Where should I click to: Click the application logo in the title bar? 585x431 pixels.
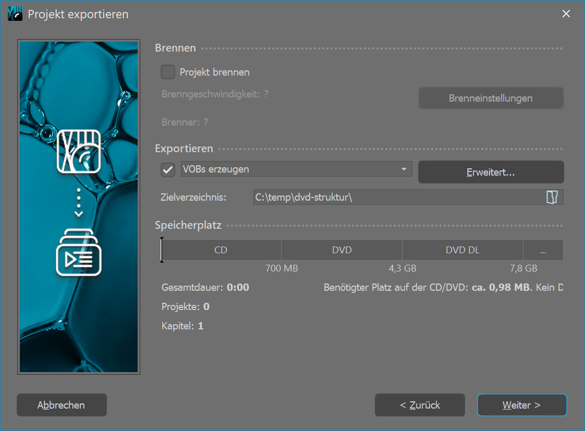pos(15,14)
